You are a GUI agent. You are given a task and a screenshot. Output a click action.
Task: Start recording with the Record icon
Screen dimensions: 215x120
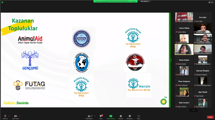[x=121, y=116]
